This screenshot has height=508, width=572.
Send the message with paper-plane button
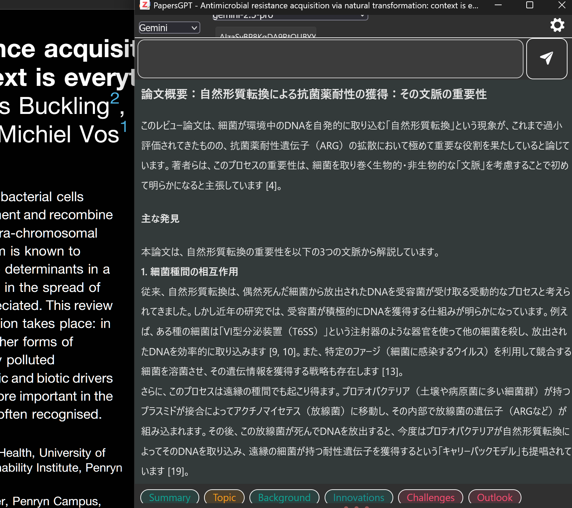tap(546, 59)
